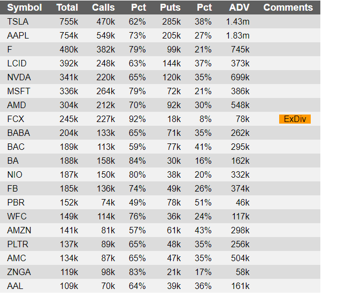This screenshot has height=297, width=338.
Task: Select the BABA ticker symbol
Action: (x=19, y=133)
